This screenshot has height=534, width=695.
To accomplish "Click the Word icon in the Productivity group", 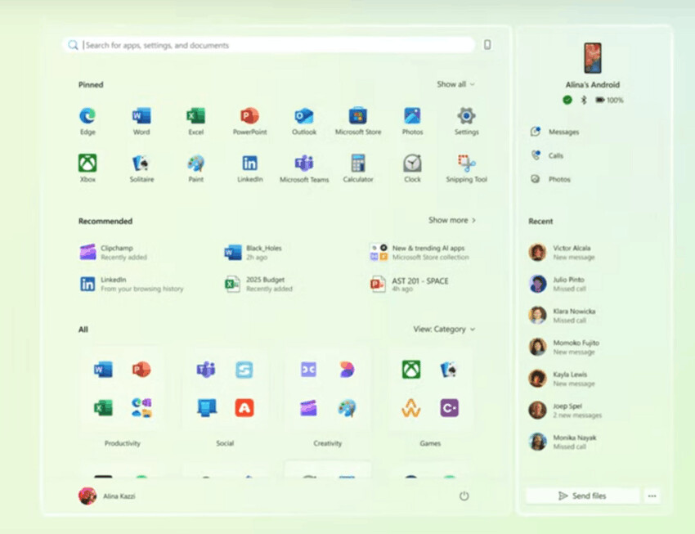I will (103, 369).
